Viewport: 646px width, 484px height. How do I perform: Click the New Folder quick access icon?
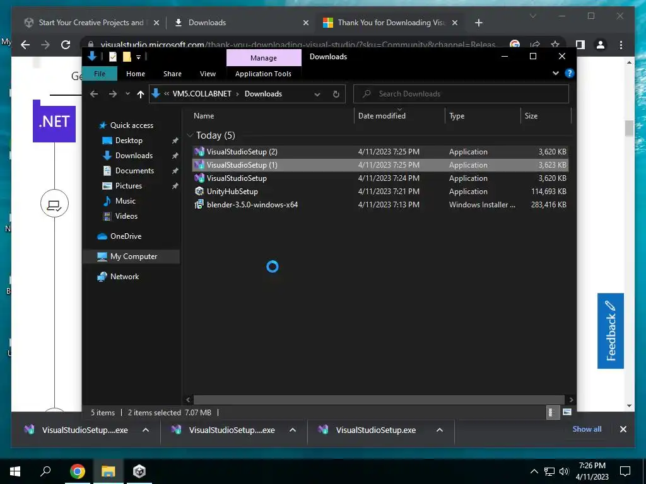[127, 56]
